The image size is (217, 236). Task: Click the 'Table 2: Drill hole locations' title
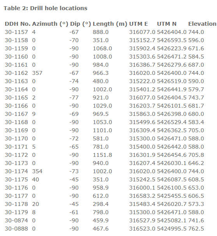45,8
